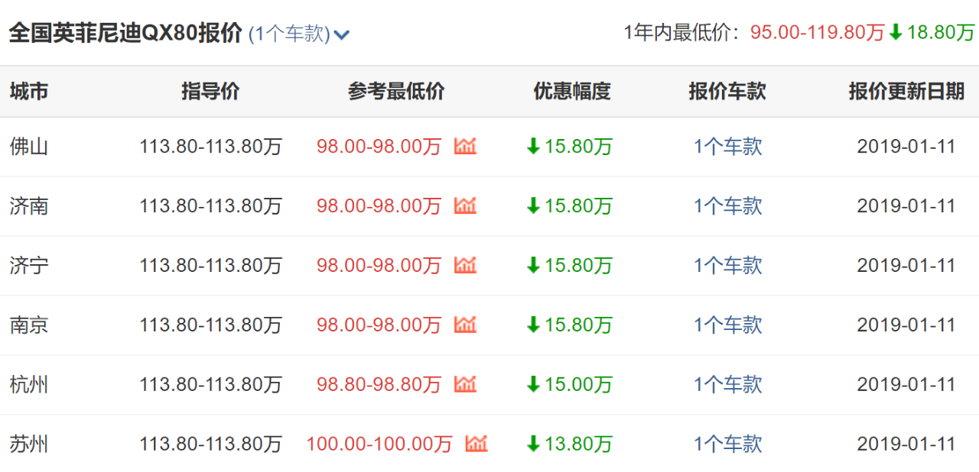Image resolution: width=979 pixels, height=472 pixels.
Task: Open price trend chart icon for 济南
Action: click(x=465, y=205)
